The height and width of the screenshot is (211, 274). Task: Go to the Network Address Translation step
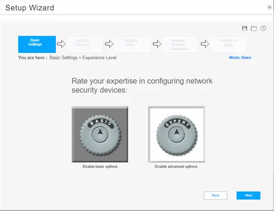coord(180,44)
